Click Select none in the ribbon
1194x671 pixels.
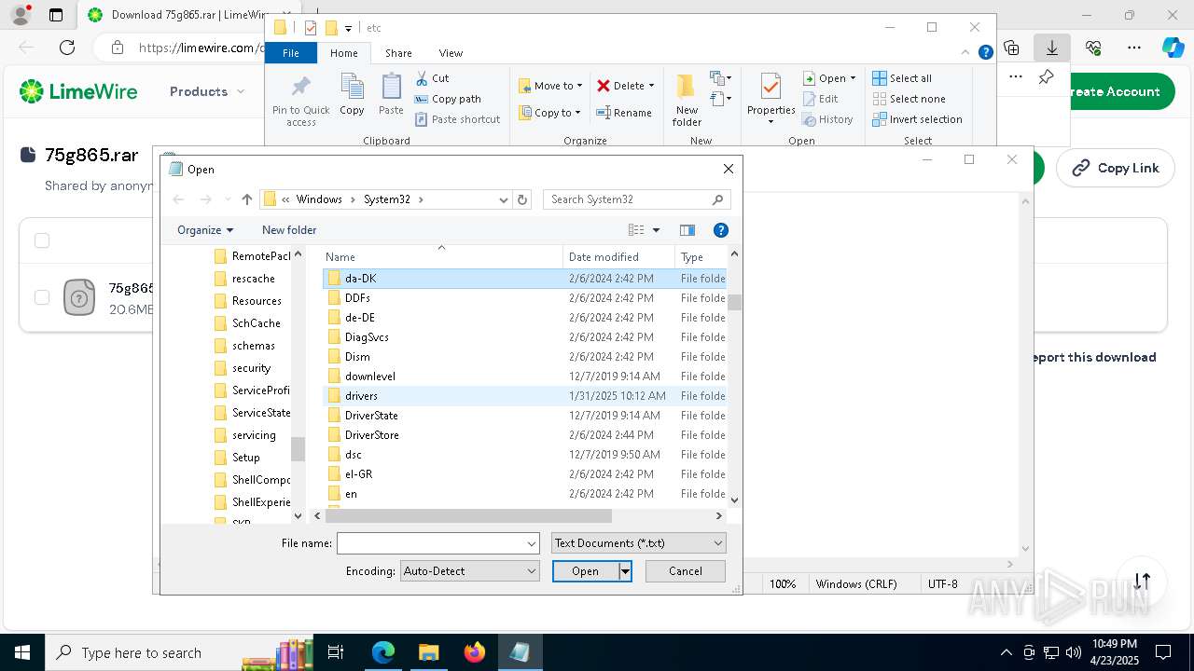coord(909,99)
